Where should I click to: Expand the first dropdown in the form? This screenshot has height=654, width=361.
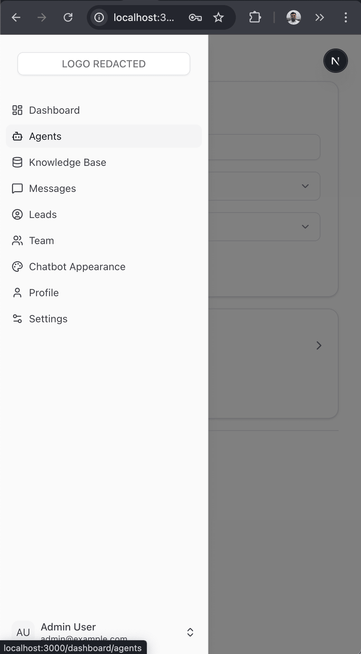(x=305, y=186)
